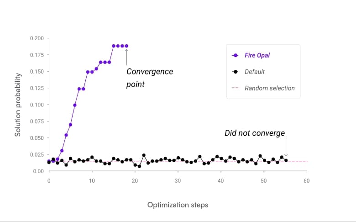Screen dimensions: 356x222
Task: Click the 60 x-axis tick label
Action: (307, 180)
